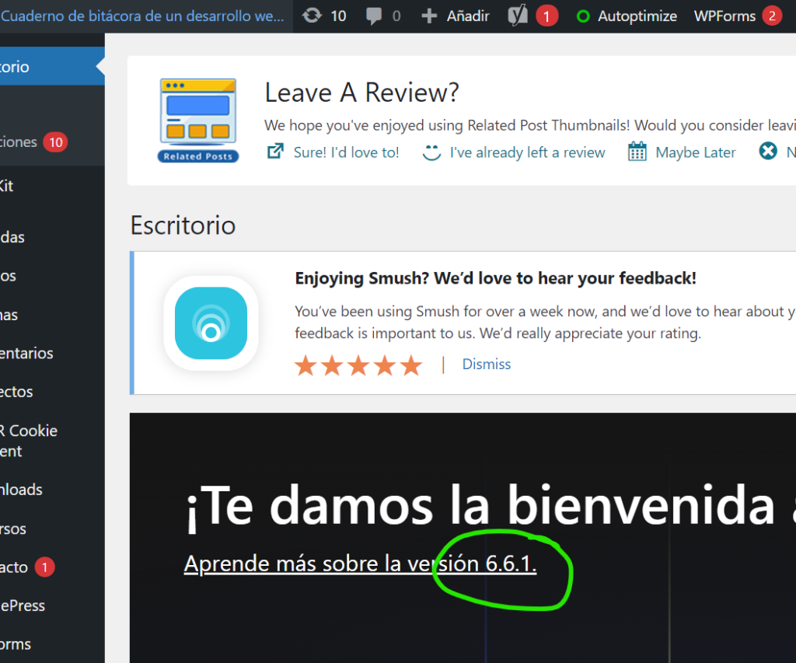Click the Smush app logo
Image resolution: width=796 pixels, height=663 pixels.
click(x=211, y=323)
